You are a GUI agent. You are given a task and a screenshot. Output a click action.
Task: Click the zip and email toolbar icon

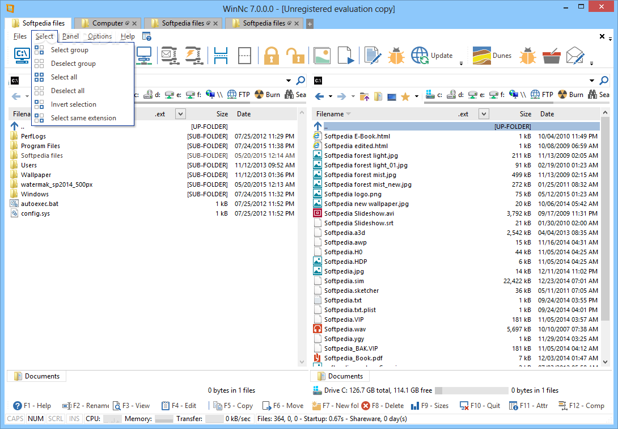point(170,55)
